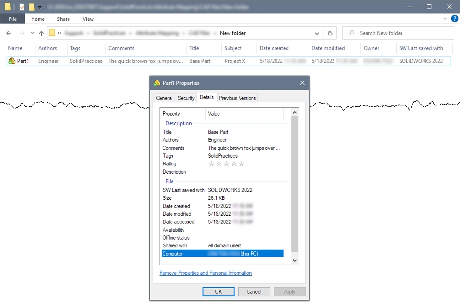Open the File Explorer Help icon
The height and width of the screenshot is (302, 460).
click(454, 19)
